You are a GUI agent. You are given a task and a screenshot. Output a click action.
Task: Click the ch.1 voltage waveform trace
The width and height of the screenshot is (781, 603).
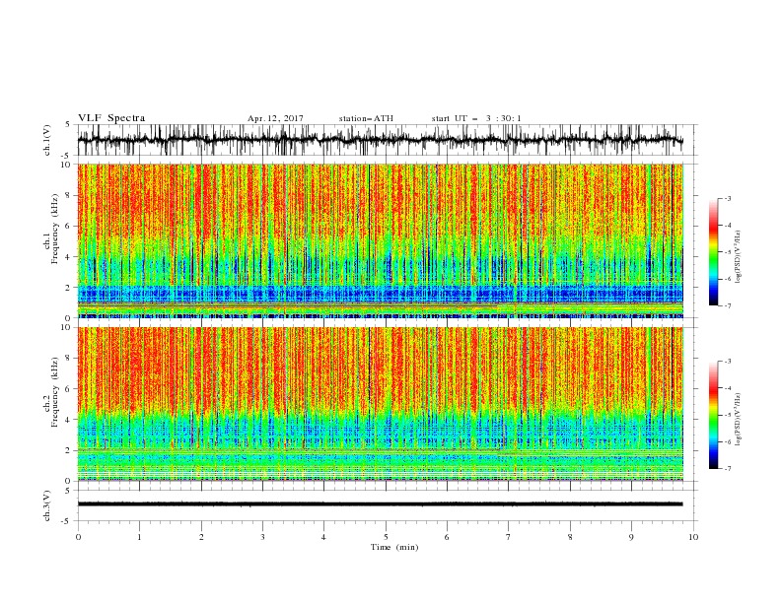point(380,140)
